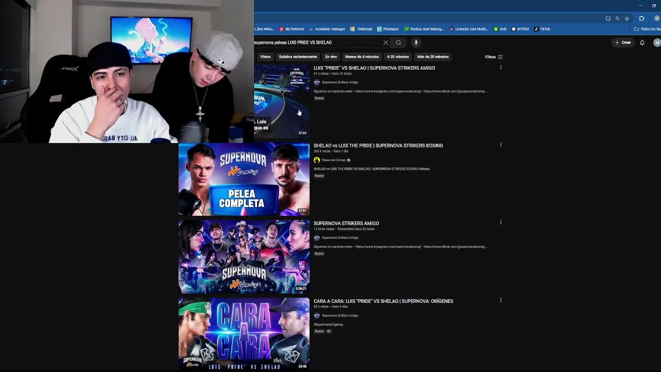Click the 4K badge on CARA A CARA
This screenshot has width=661, height=372.
[328, 331]
